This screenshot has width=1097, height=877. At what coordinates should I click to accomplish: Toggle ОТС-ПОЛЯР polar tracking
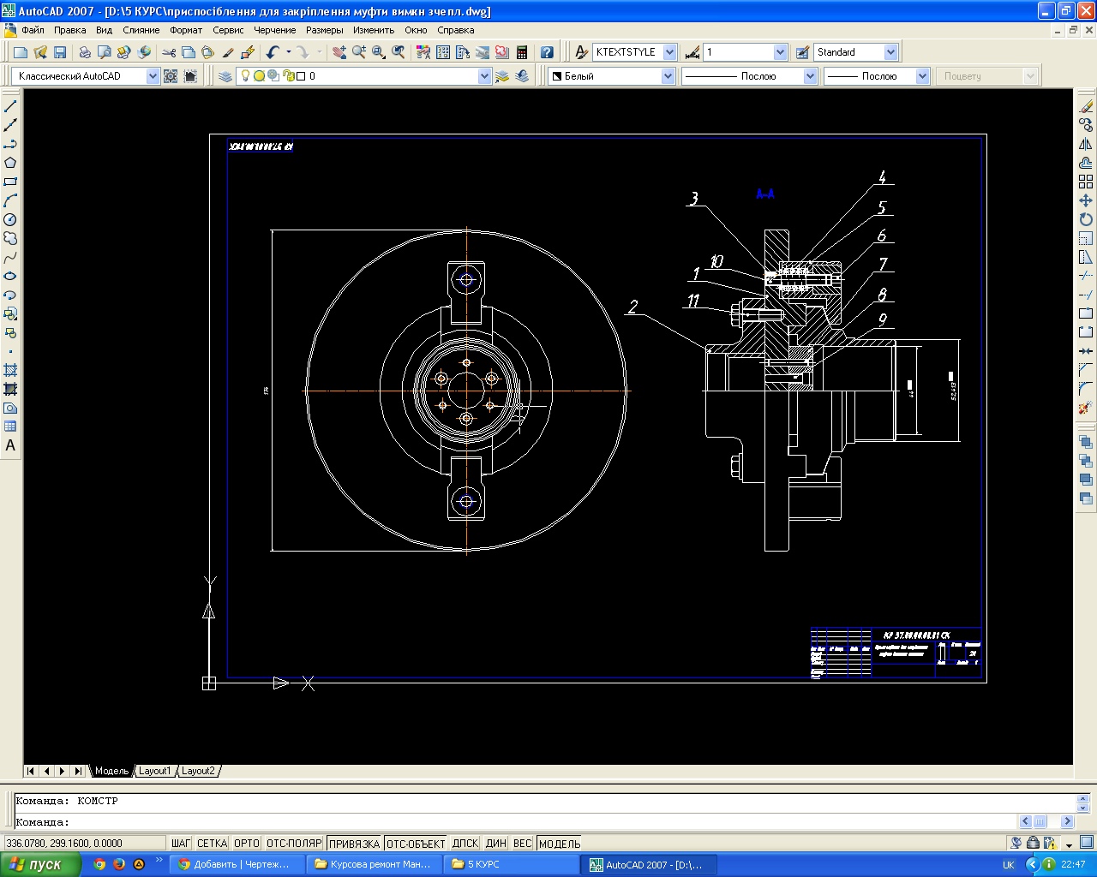294,844
